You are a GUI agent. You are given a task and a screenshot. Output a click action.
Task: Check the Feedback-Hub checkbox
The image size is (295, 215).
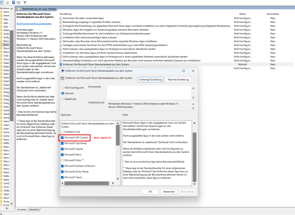pyautogui.click(x=62, y=132)
